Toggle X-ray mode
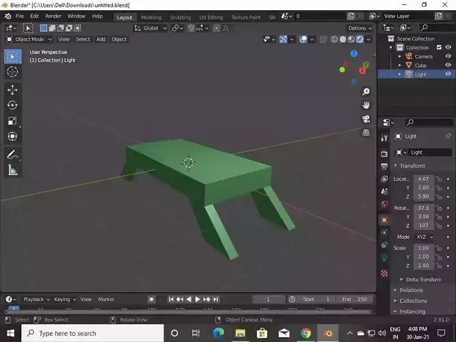 click(323, 39)
